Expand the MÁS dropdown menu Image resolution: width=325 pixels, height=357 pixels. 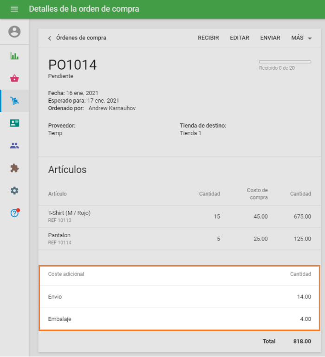301,38
